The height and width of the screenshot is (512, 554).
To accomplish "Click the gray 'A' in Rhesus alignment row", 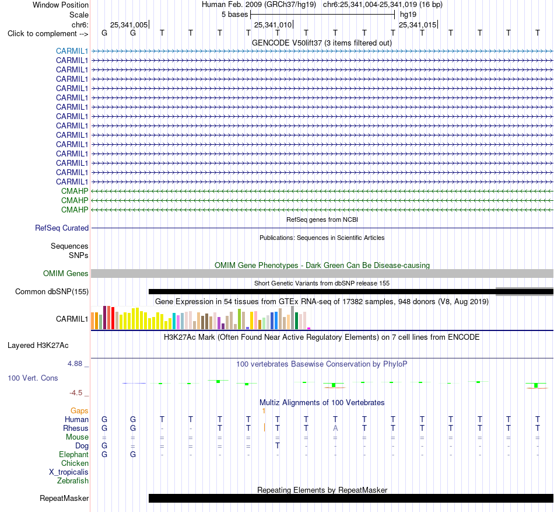I will (335, 428).
